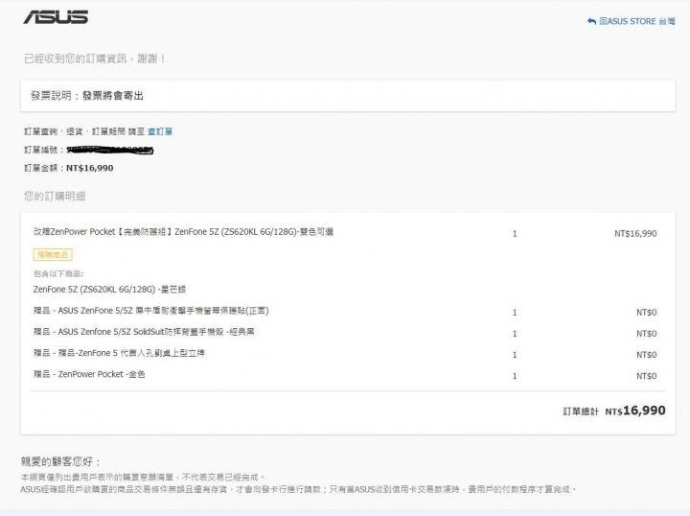Click the redacted 訂單編號 order number
Screen dimensions: 690x516
click(109, 151)
